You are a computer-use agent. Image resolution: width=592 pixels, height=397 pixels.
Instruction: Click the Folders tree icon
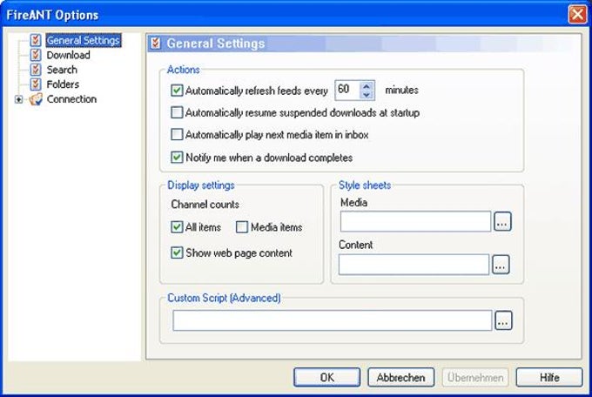36,84
